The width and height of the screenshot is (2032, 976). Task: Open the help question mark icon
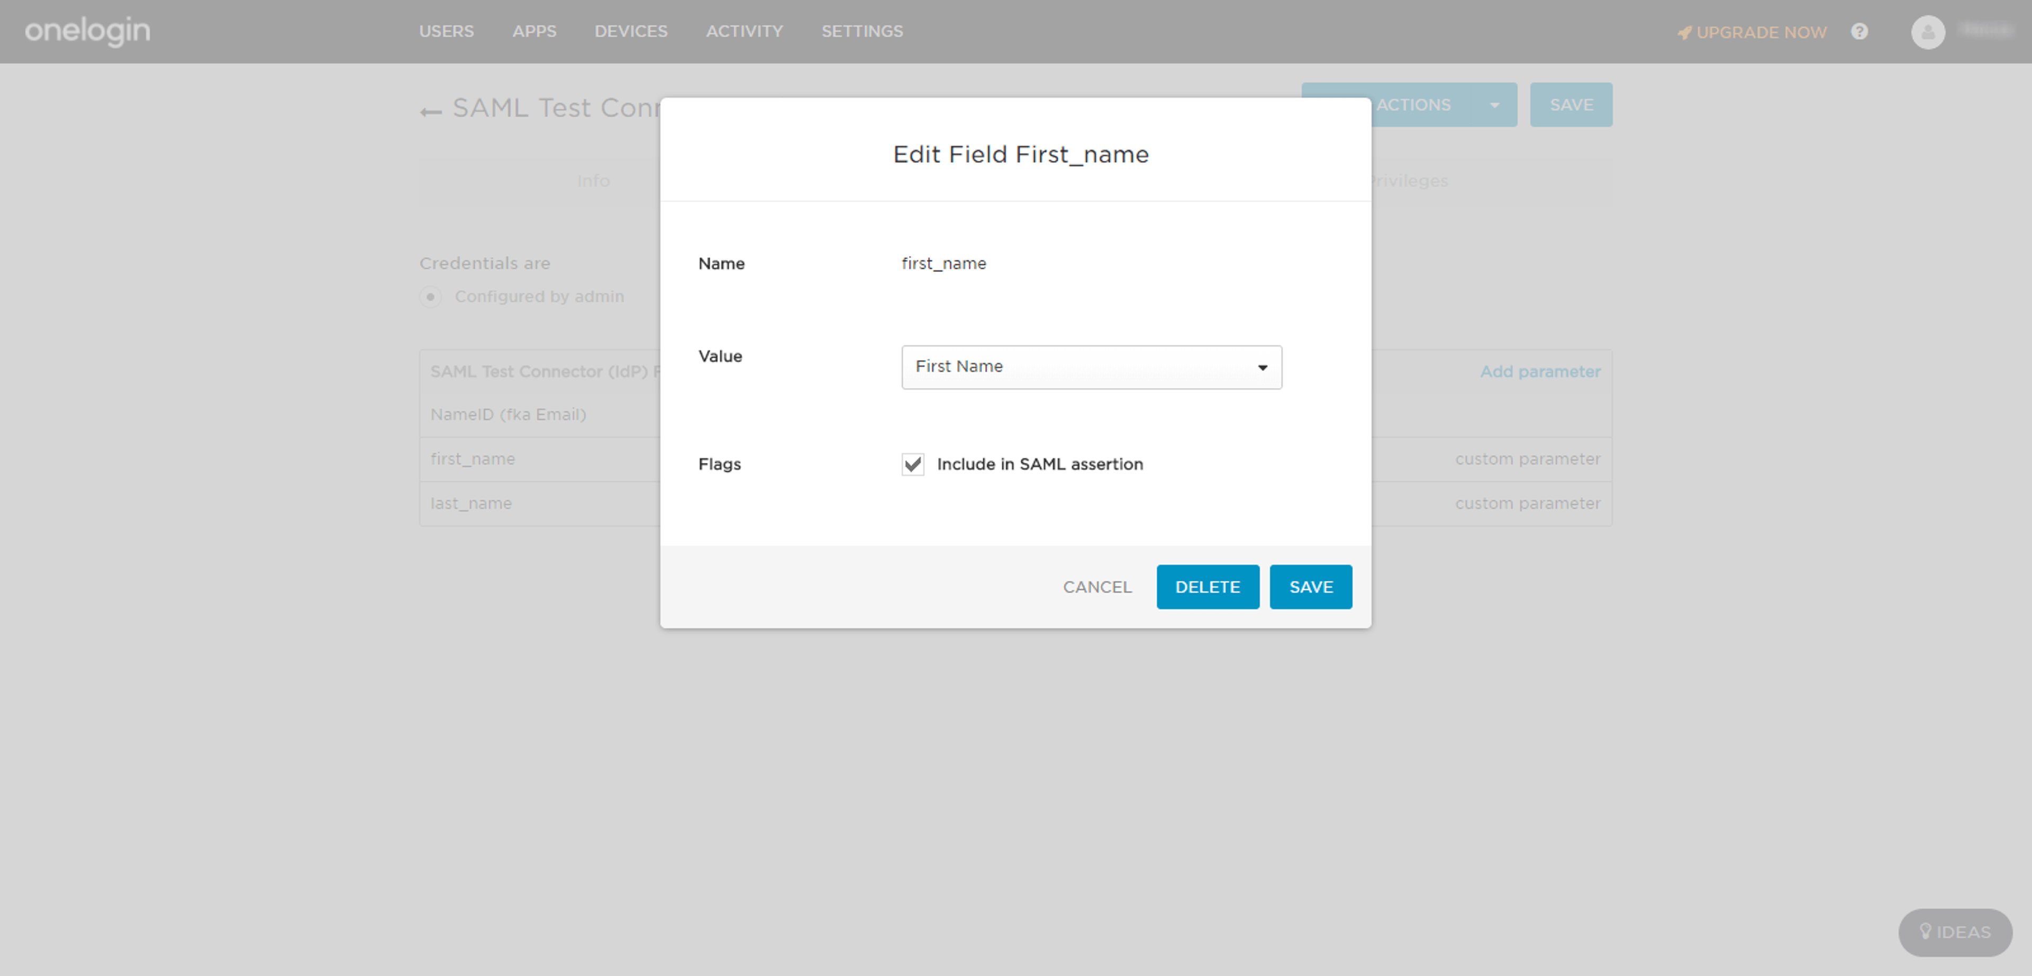1859,32
